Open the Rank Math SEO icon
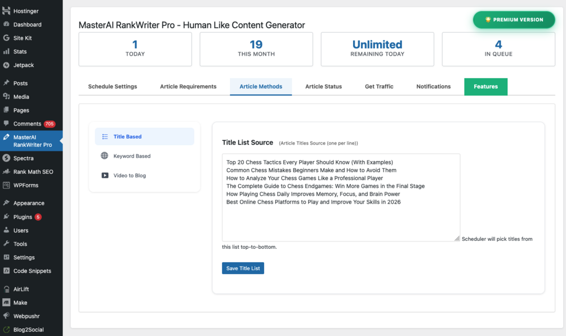Image resolution: width=566 pixels, height=336 pixels. pos(6,172)
